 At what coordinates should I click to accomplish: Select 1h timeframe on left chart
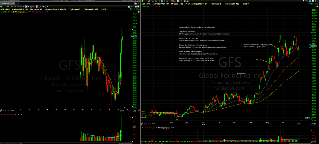(18, 6)
